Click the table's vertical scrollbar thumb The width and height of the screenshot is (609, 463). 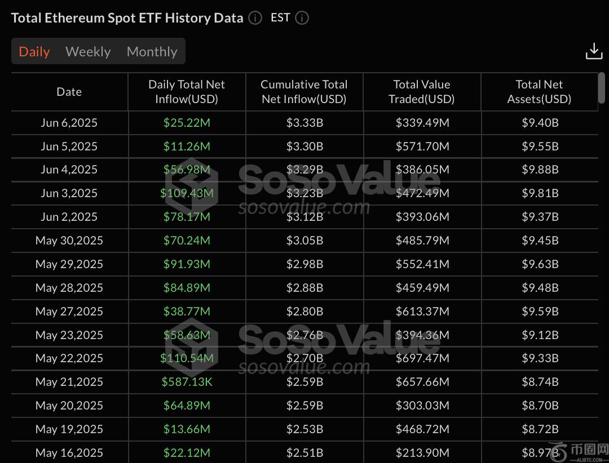pyautogui.click(x=601, y=88)
